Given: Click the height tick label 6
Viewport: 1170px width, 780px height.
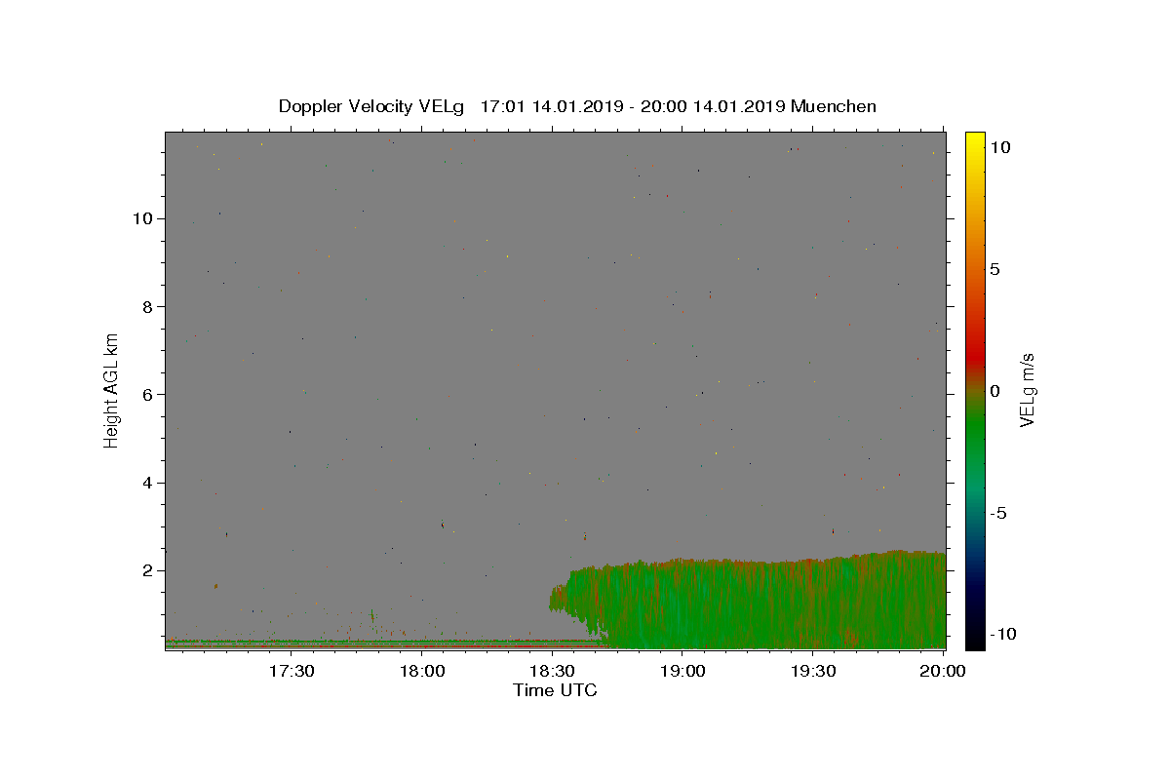Looking at the screenshot, I should tap(148, 395).
